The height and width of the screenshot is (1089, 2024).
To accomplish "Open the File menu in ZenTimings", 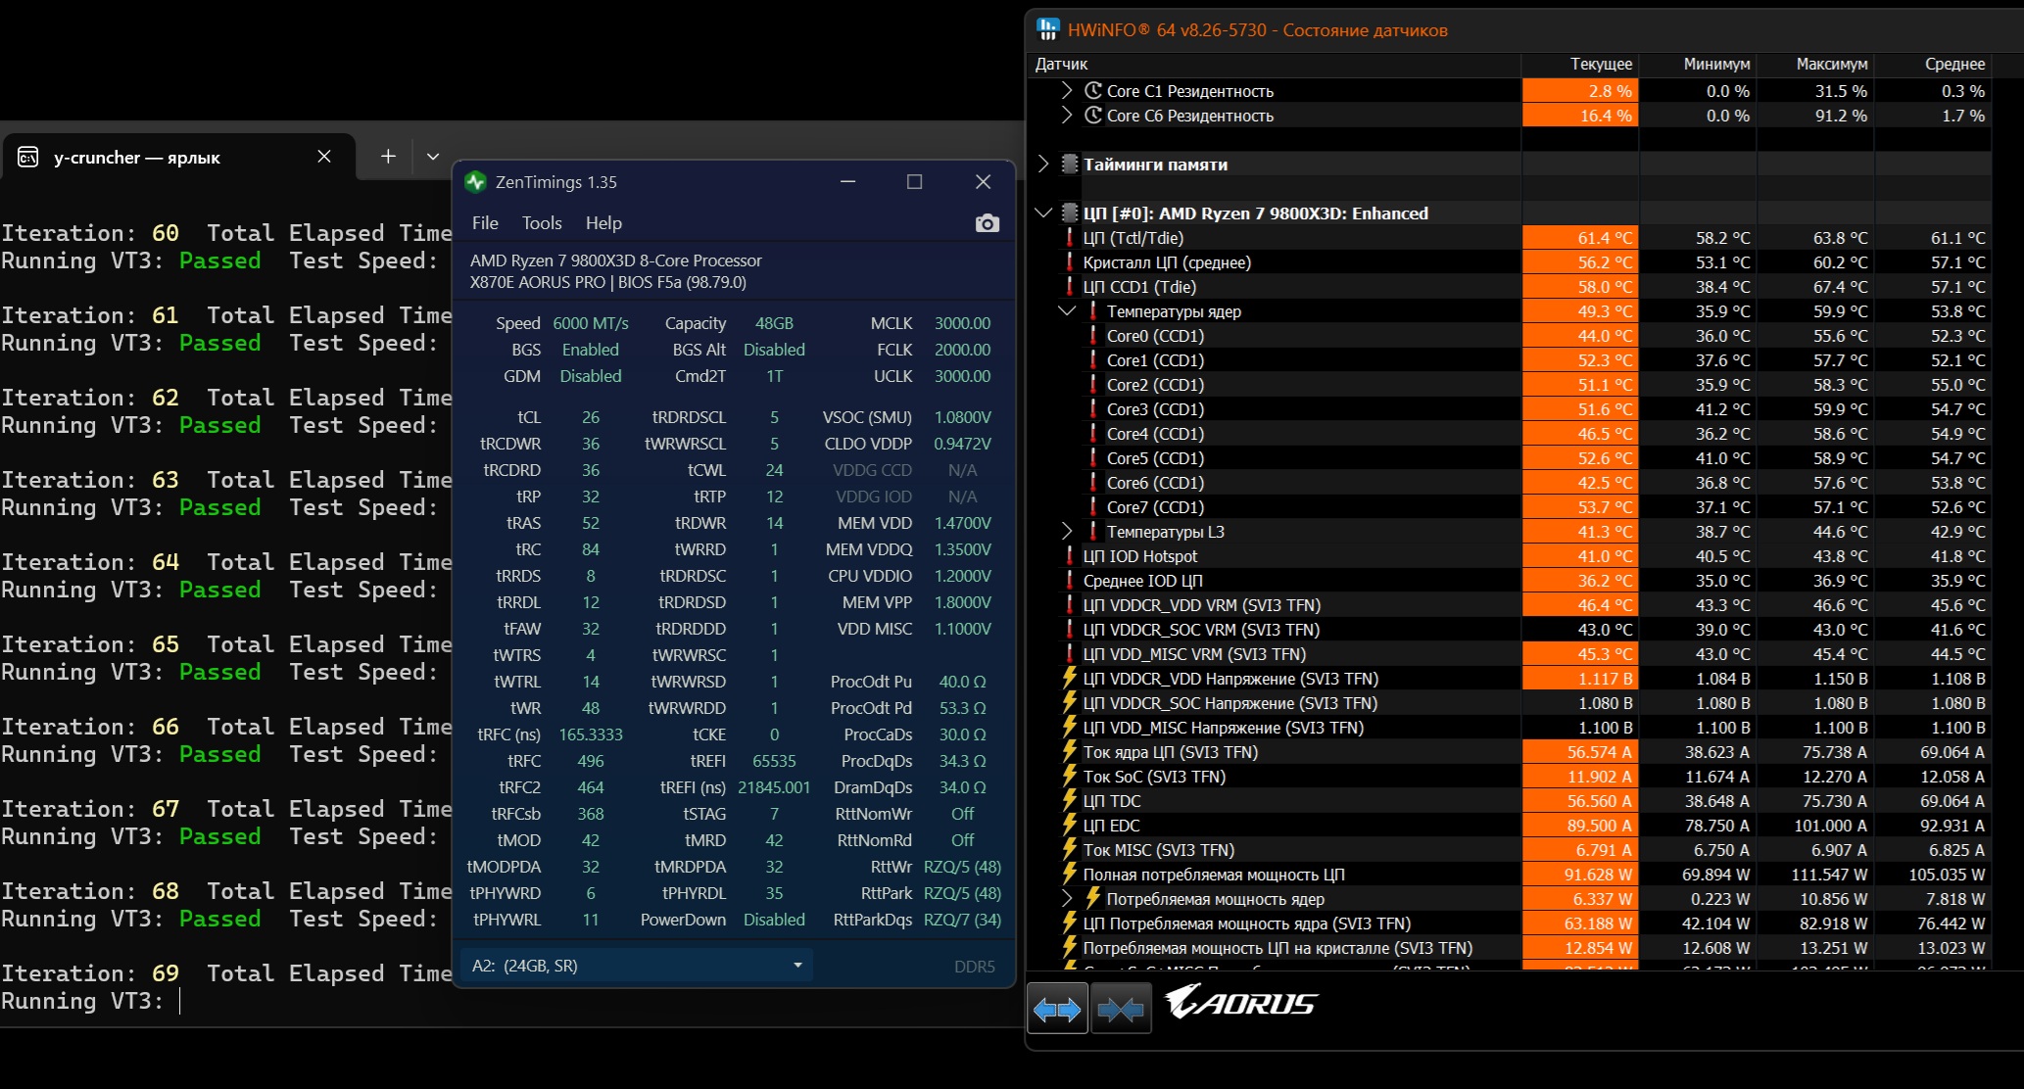I will [x=485, y=223].
